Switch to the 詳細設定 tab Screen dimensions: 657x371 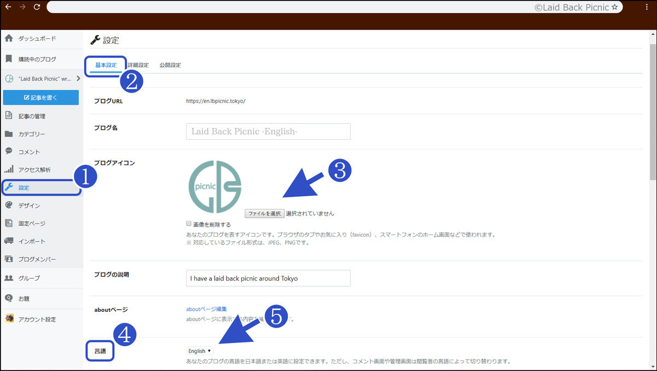click(137, 65)
